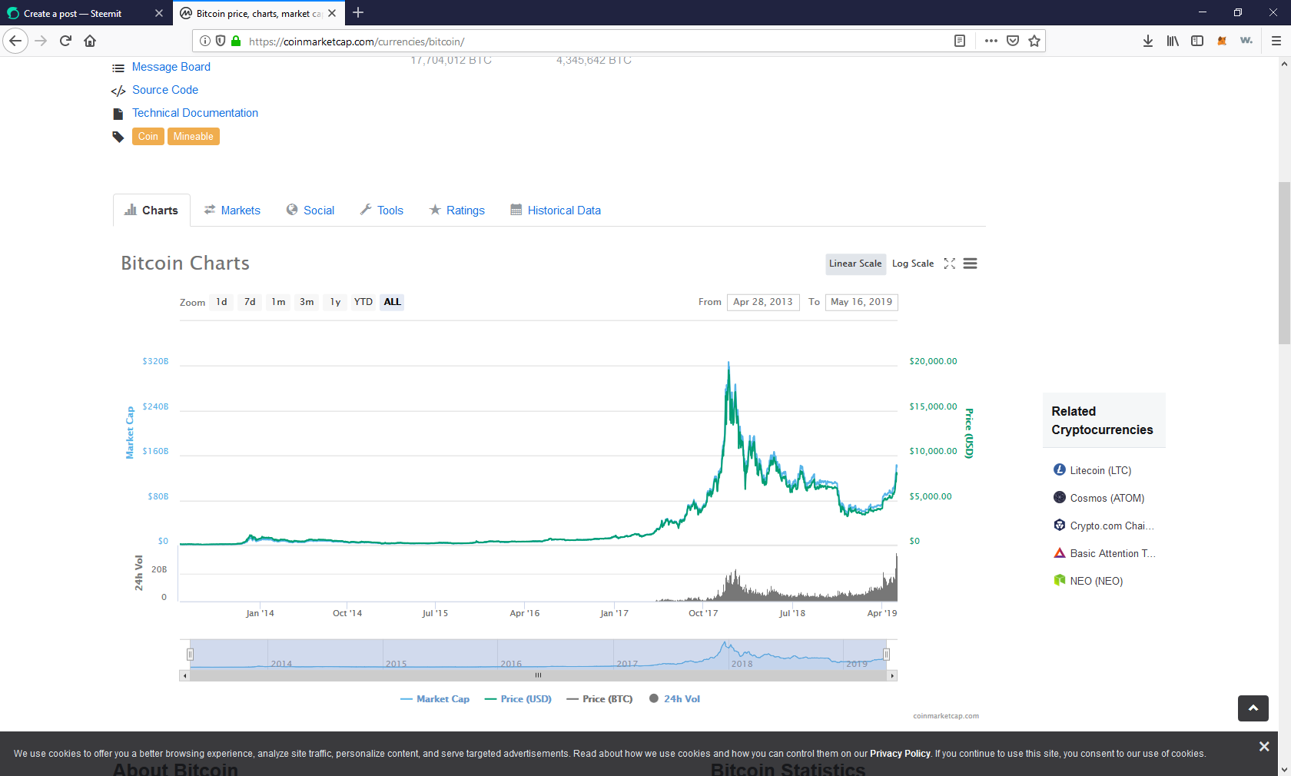The width and height of the screenshot is (1291, 776).
Task: Open the Firefox library icon
Action: tap(1173, 41)
